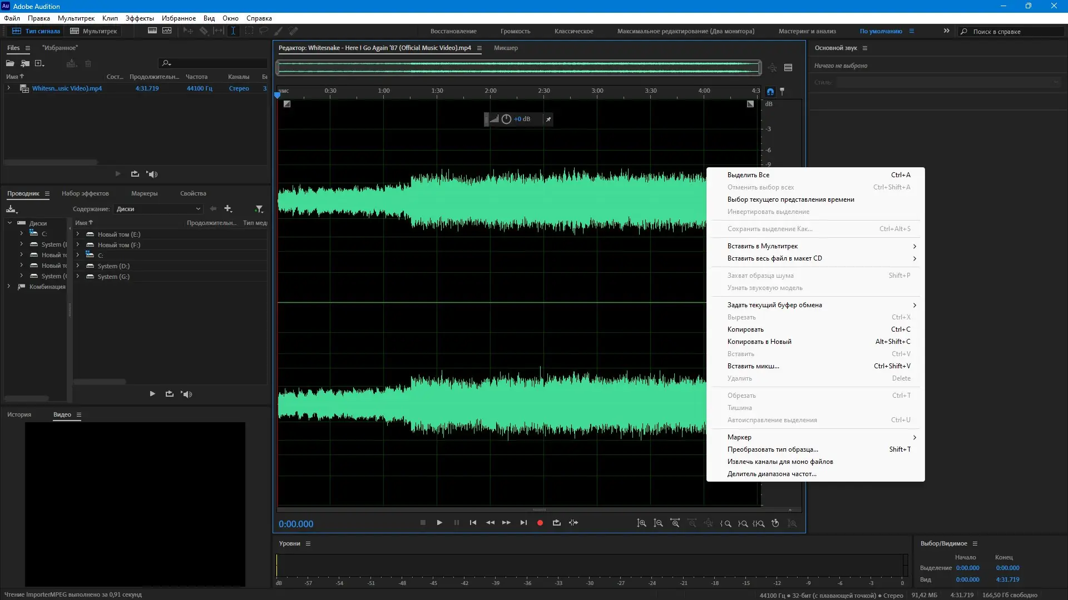Screen dimensions: 1068x600
Task: Open the Эффекты menu
Action: [139, 18]
